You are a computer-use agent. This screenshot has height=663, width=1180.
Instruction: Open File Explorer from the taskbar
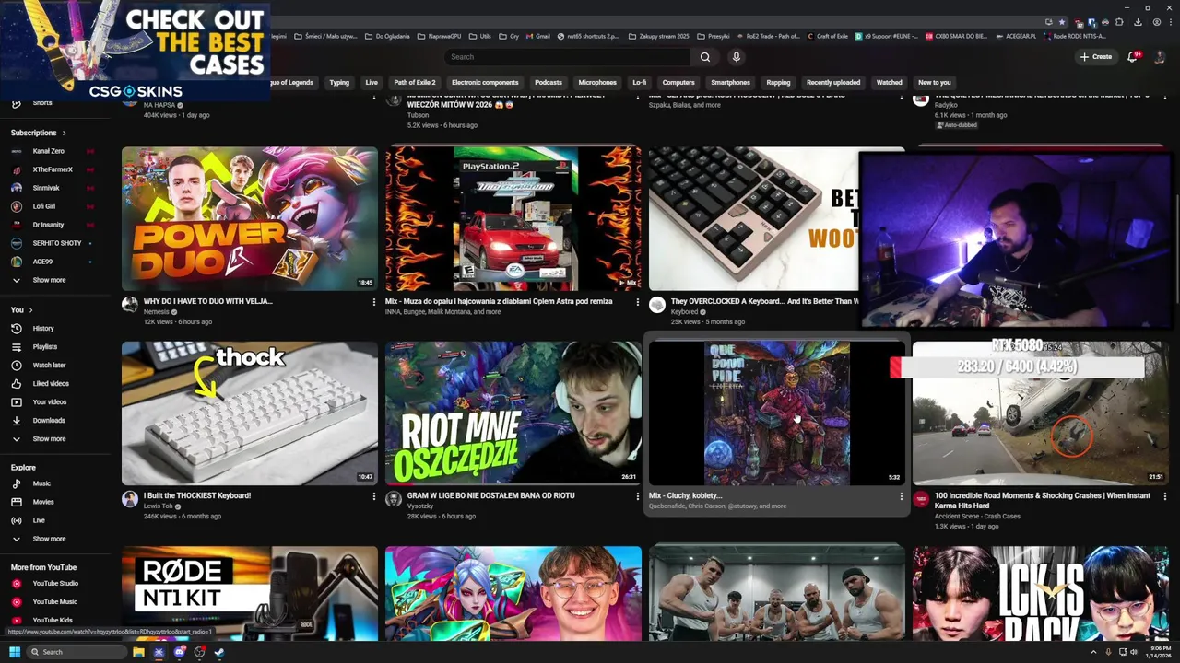click(x=138, y=652)
